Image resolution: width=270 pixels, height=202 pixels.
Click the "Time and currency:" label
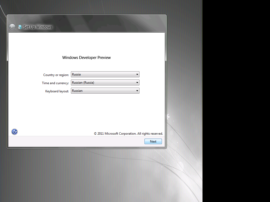(x=55, y=83)
